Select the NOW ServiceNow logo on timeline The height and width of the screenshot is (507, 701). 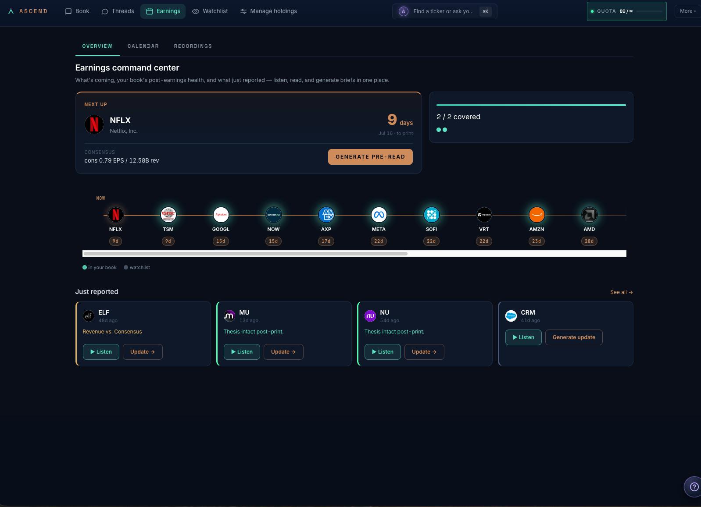coord(274,215)
